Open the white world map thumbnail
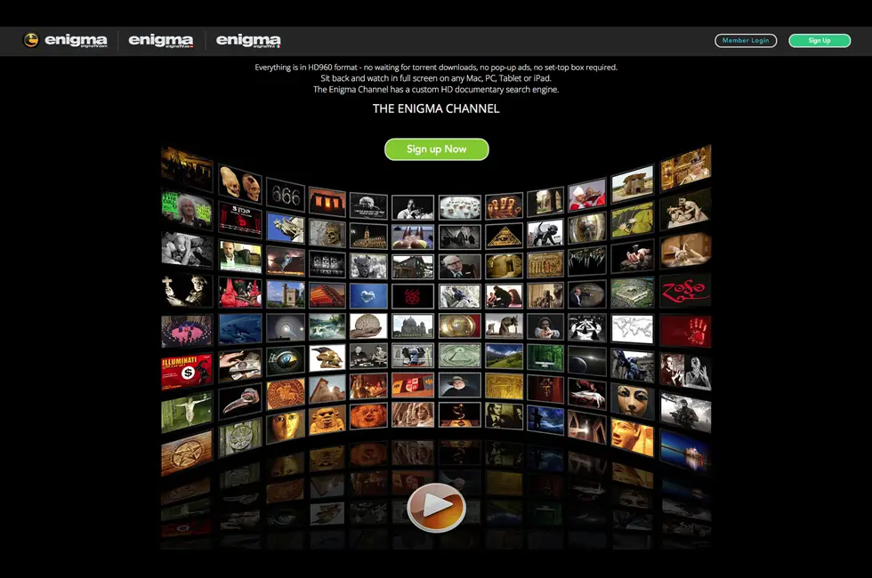 (x=633, y=328)
